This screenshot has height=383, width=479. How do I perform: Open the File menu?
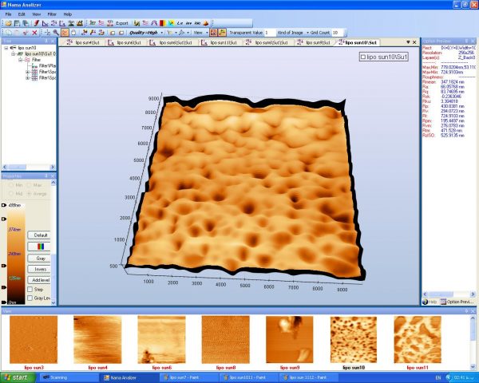pos(8,14)
